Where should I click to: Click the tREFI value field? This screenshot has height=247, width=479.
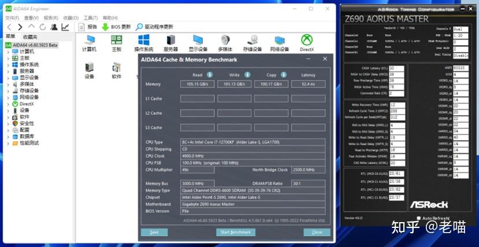click(x=461, y=68)
